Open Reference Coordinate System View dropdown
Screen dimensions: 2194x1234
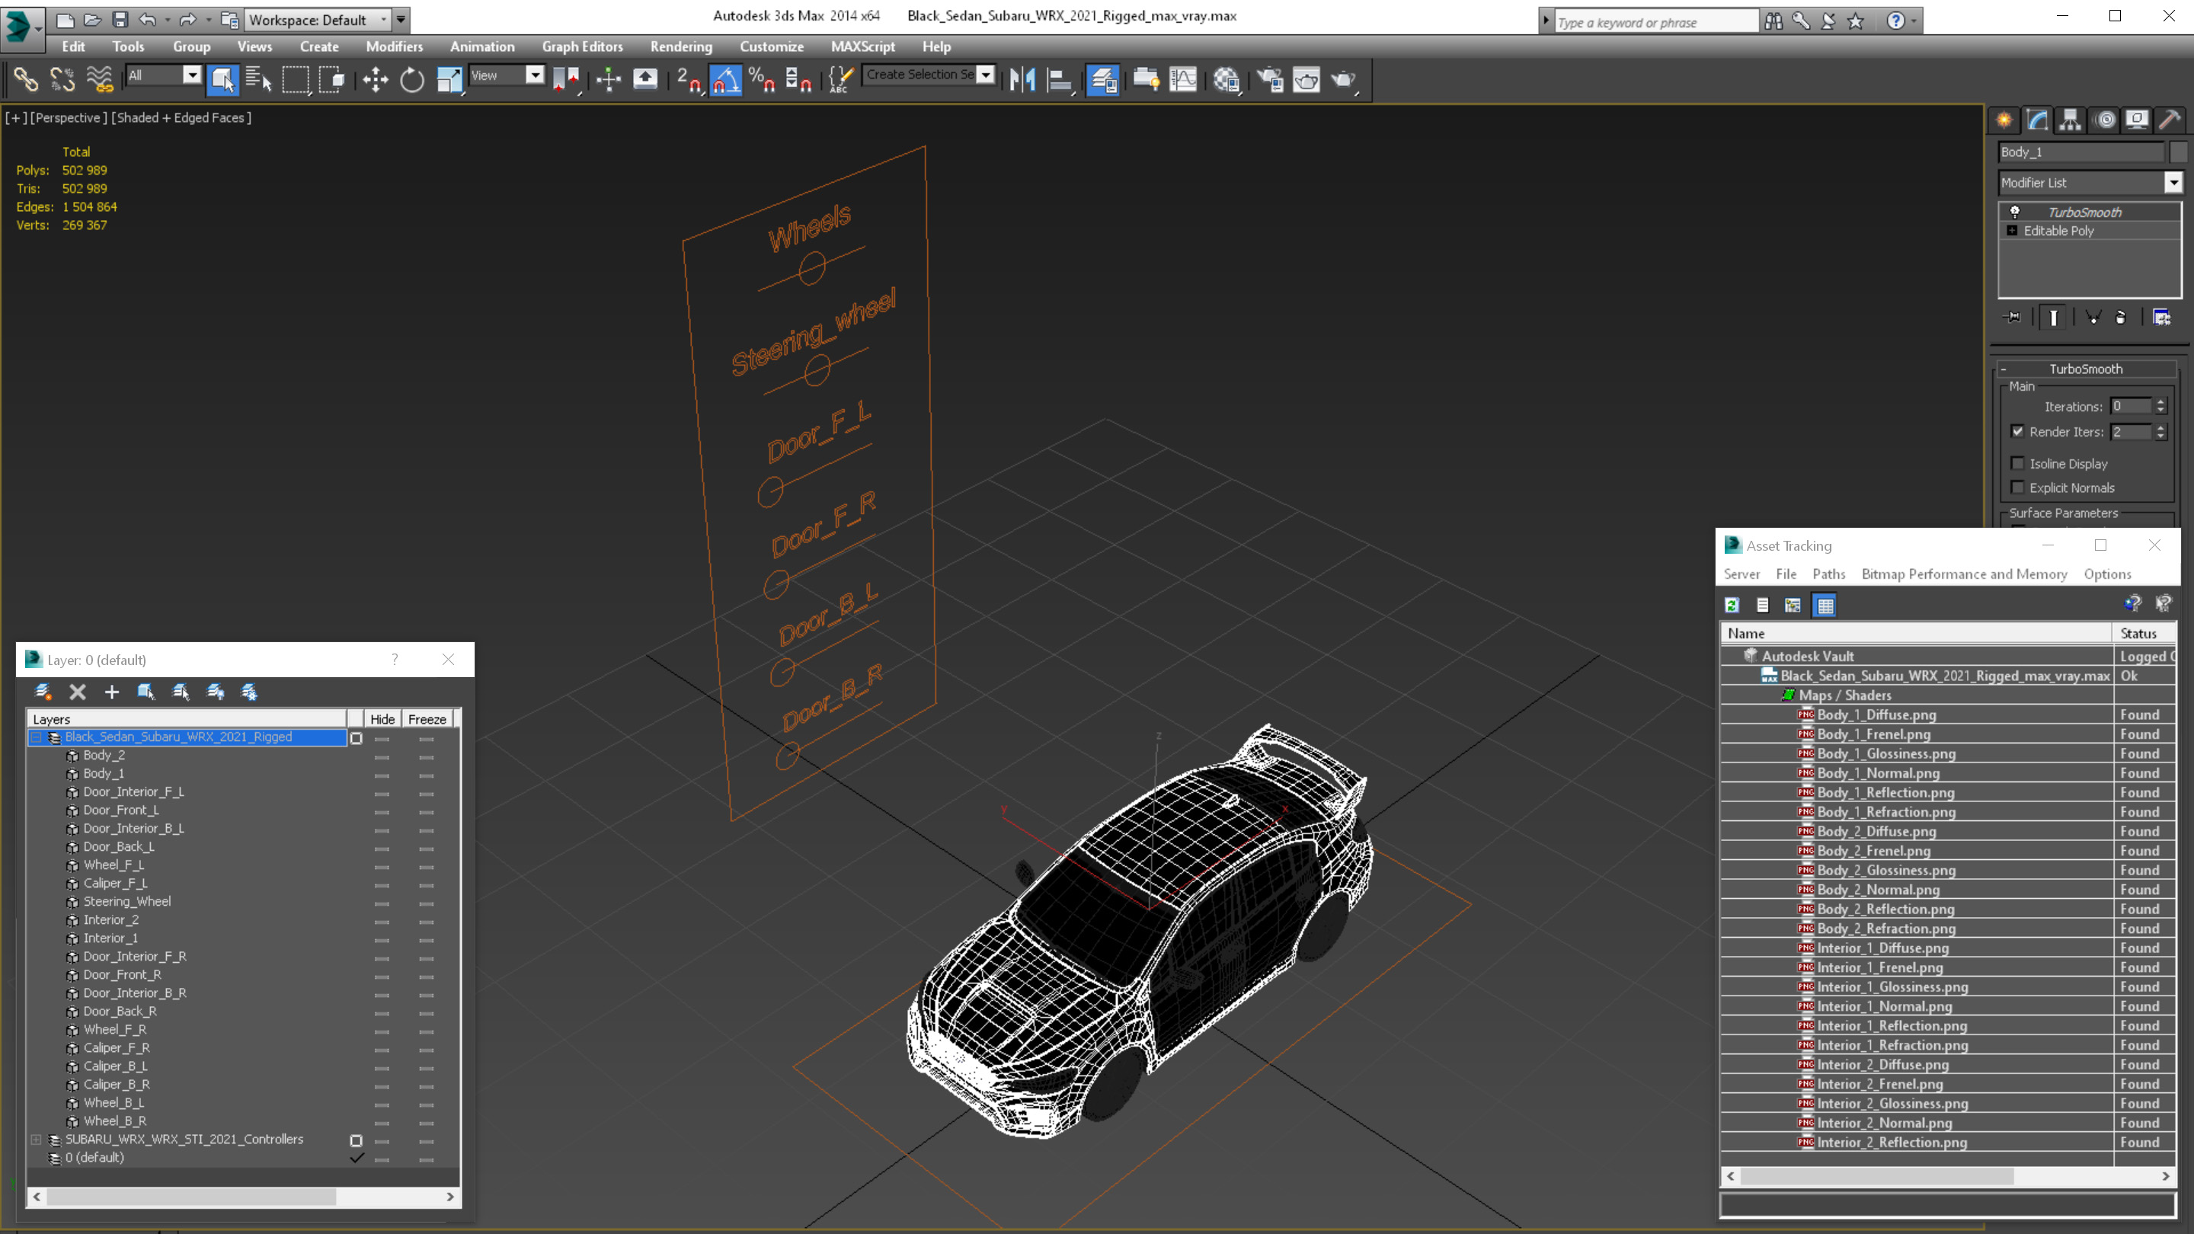(x=535, y=75)
